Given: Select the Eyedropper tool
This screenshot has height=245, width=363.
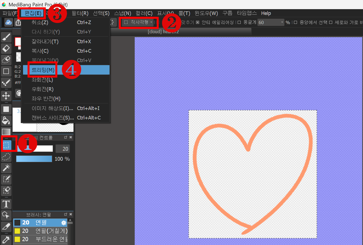Looking at the screenshot, I should click(x=6, y=239).
